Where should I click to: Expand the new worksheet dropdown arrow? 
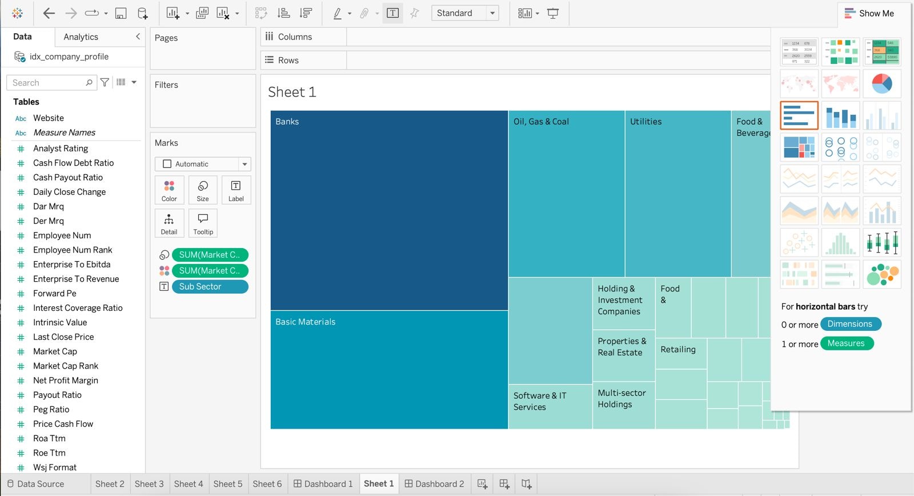tap(187, 13)
